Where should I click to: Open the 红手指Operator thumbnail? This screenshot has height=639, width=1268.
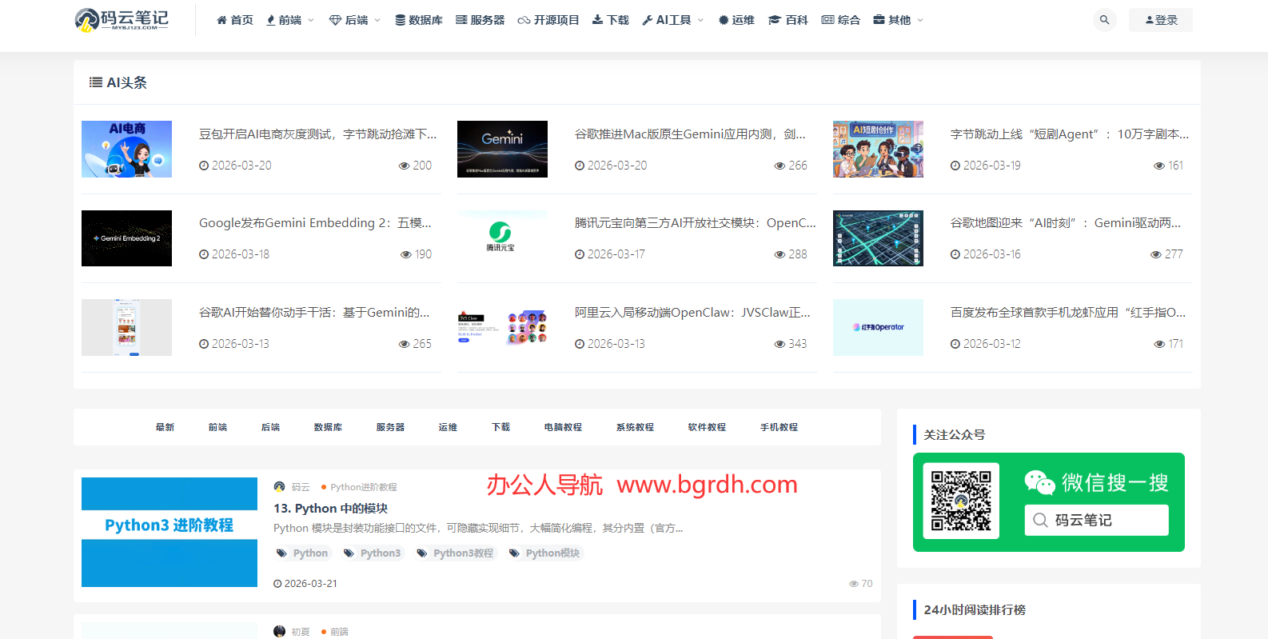click(x=878, y=327)
